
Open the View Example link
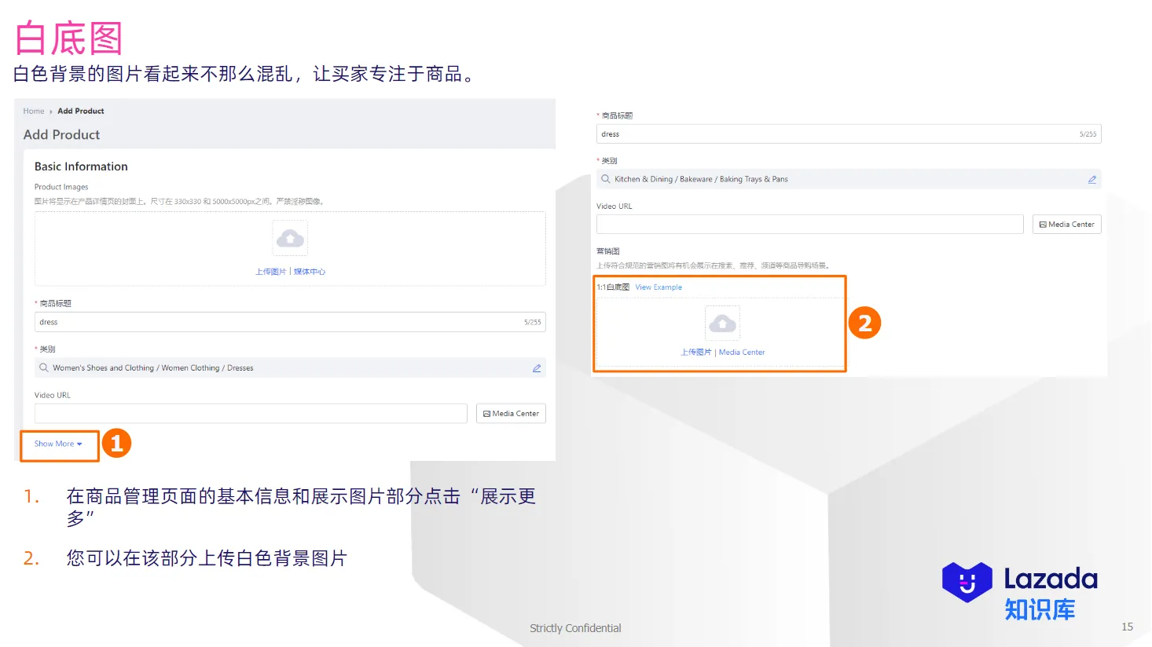click(x=658, y=287)
